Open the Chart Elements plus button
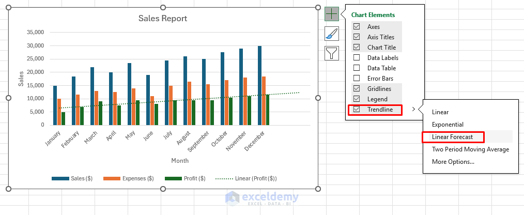 pos(332,14)
